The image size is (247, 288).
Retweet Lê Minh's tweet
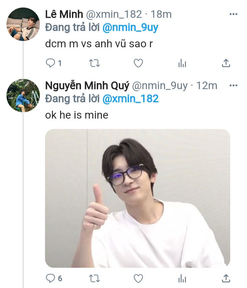[95, 63]
